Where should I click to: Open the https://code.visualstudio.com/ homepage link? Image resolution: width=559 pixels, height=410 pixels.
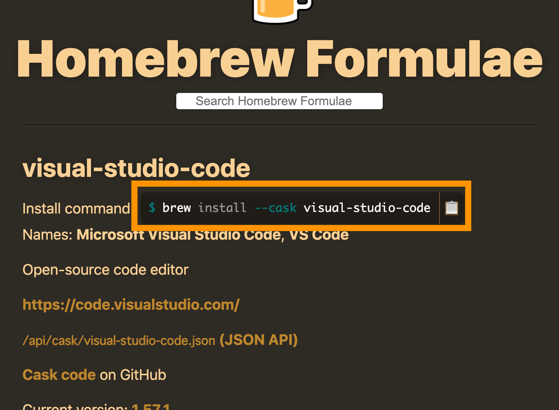pos(131,304)
